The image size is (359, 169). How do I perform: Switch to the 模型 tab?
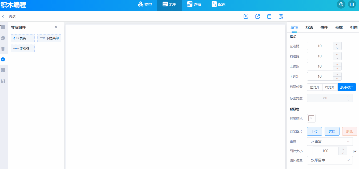coord(145,4)
